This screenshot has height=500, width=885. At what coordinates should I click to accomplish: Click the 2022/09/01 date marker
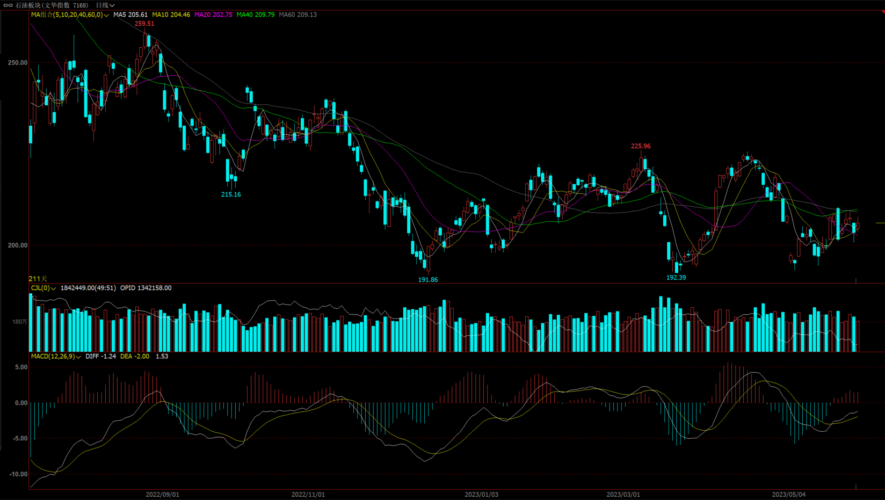click(x=163, y=495)
